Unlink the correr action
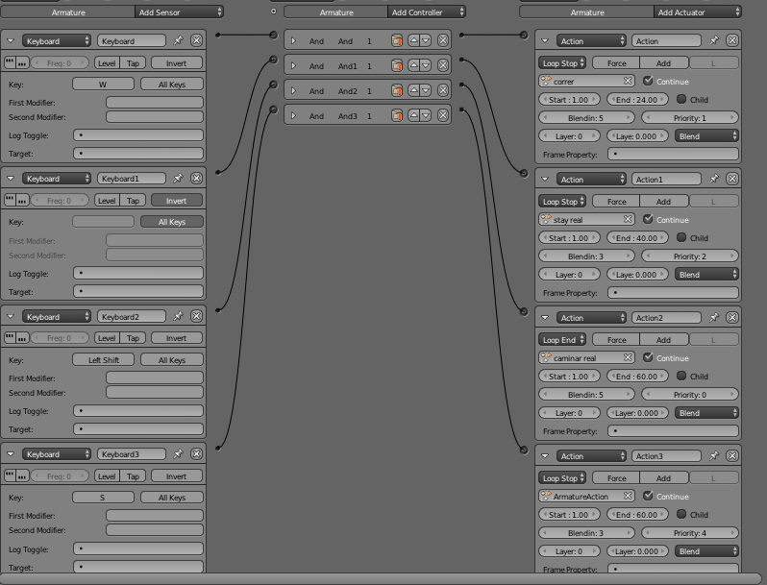The image size is (767, 585). tap(628, 81)
